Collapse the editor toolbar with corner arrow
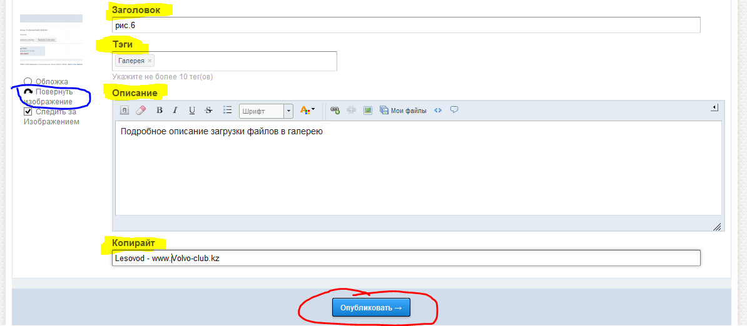This screenshot has width=747, height=326. [x=714, y=108]
